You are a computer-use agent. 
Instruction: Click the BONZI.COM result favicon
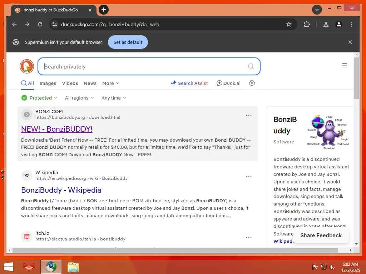(x=27, y=115)
